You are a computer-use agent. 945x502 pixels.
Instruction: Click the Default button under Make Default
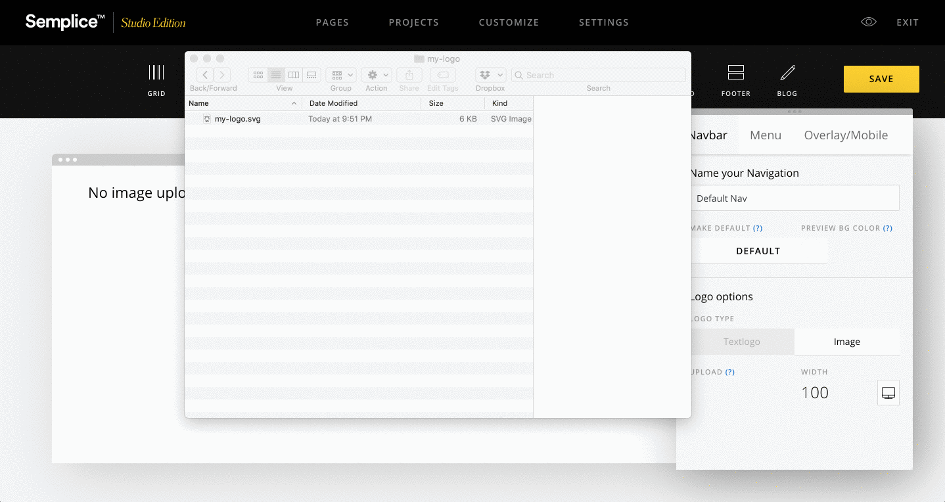(758, 251)
